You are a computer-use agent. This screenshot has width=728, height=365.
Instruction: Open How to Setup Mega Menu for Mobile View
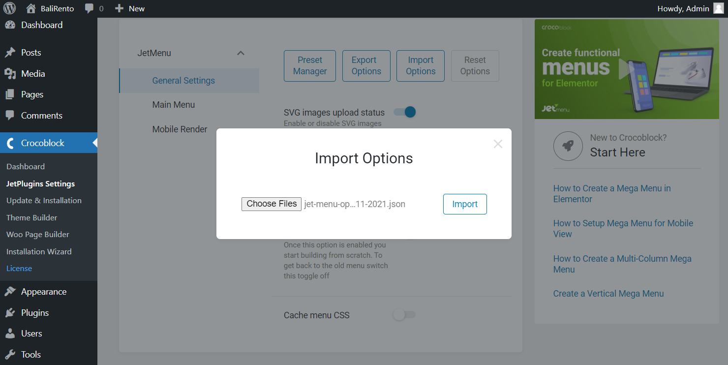[623, 229]
